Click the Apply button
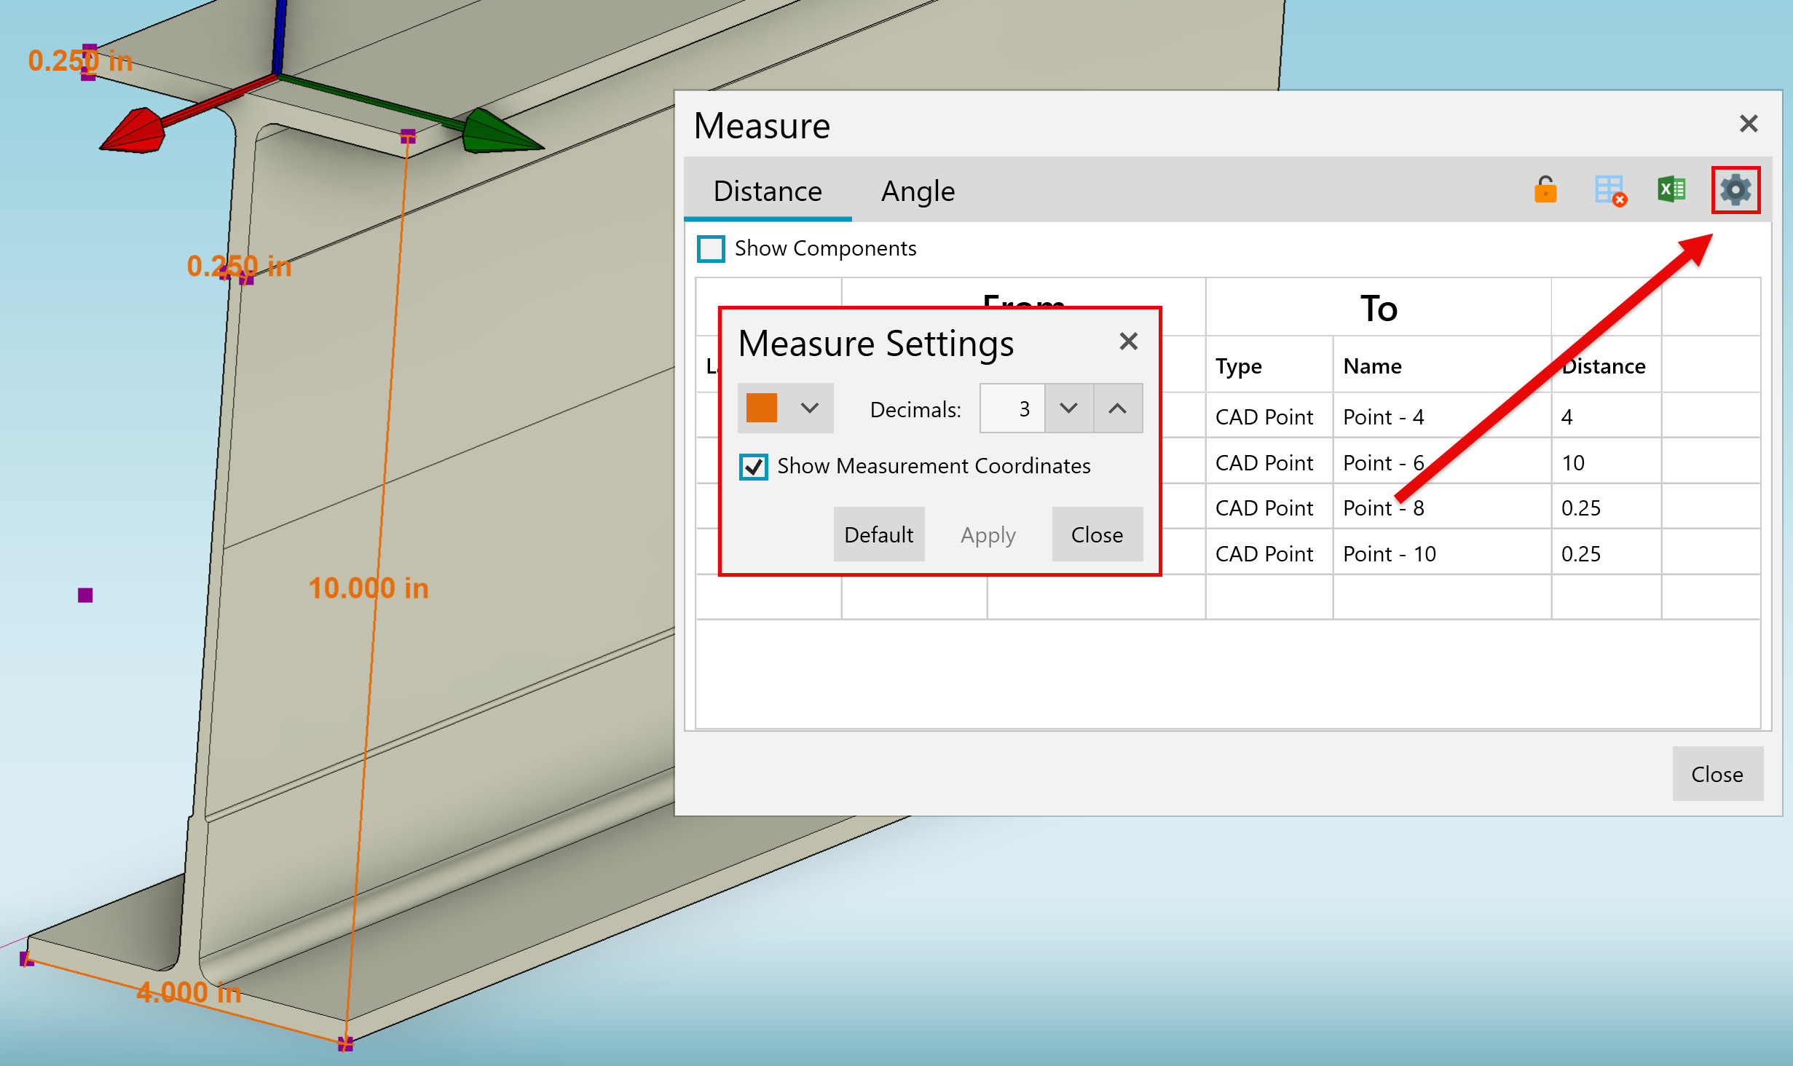 988,534
